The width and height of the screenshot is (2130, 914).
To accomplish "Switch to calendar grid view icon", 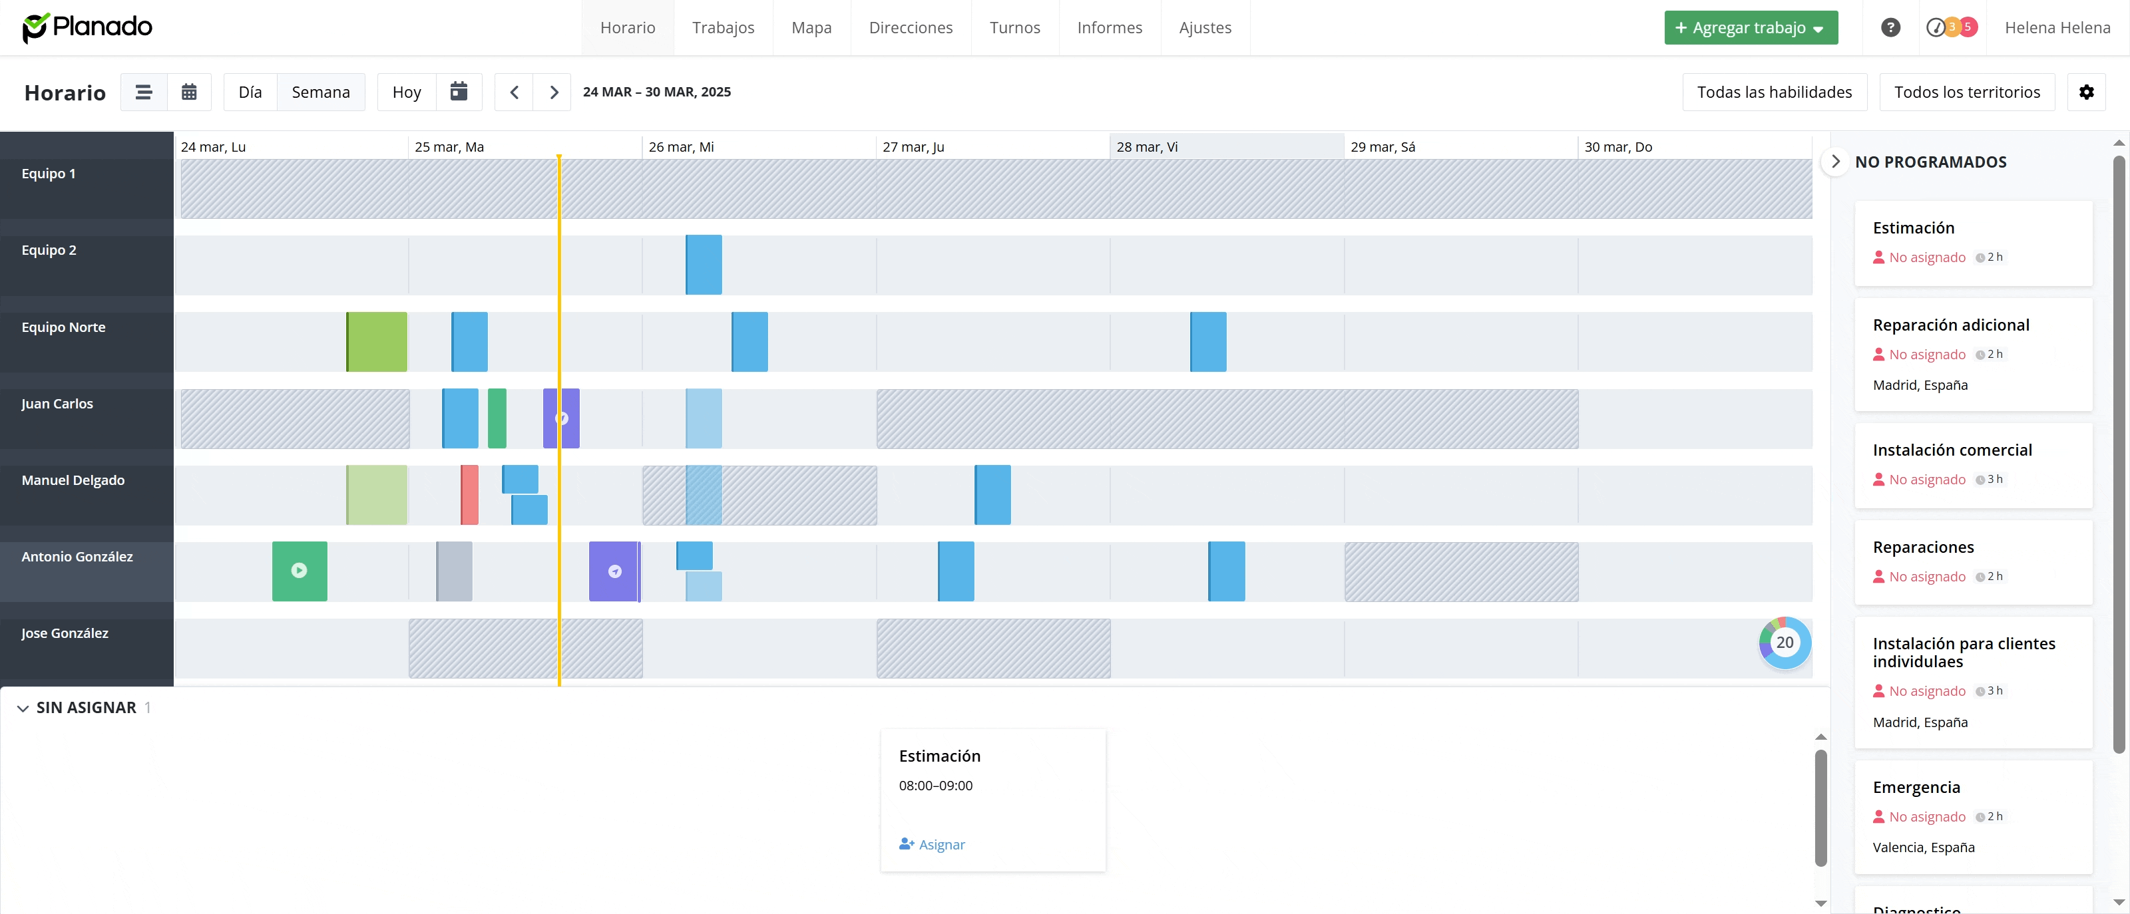I will [x=189, y=92].
